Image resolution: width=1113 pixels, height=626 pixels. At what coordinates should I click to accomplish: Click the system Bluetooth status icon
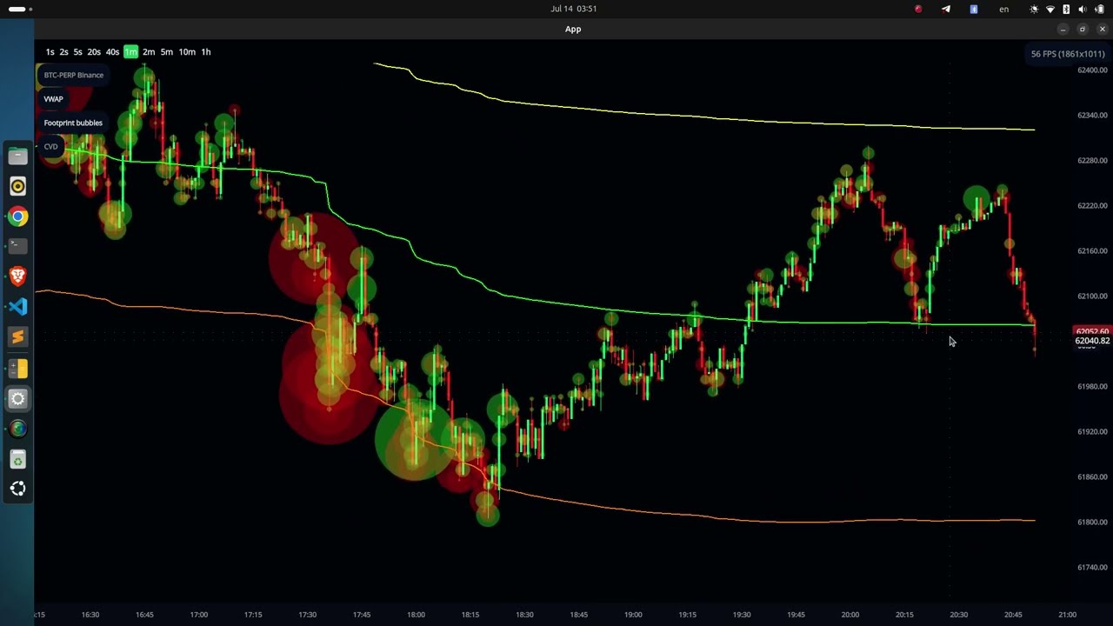1066,9
